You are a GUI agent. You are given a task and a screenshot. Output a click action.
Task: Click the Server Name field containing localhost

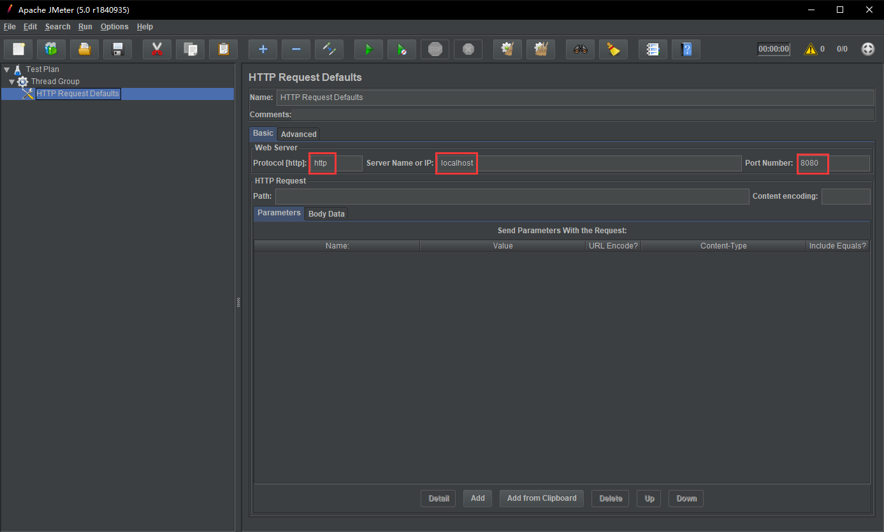point(589,163)
